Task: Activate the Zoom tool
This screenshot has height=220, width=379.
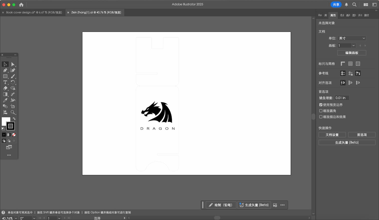Action: click(13, 112)
